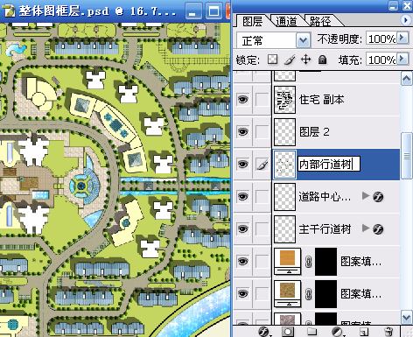Toggle link box beside 主干行道树 layer
This screenshot has width=413, height=337.
(262, 229)
